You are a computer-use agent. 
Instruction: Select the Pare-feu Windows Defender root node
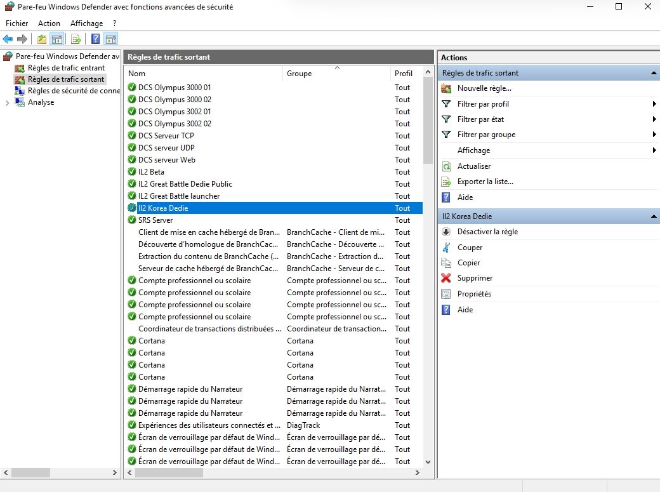(67, 57)
